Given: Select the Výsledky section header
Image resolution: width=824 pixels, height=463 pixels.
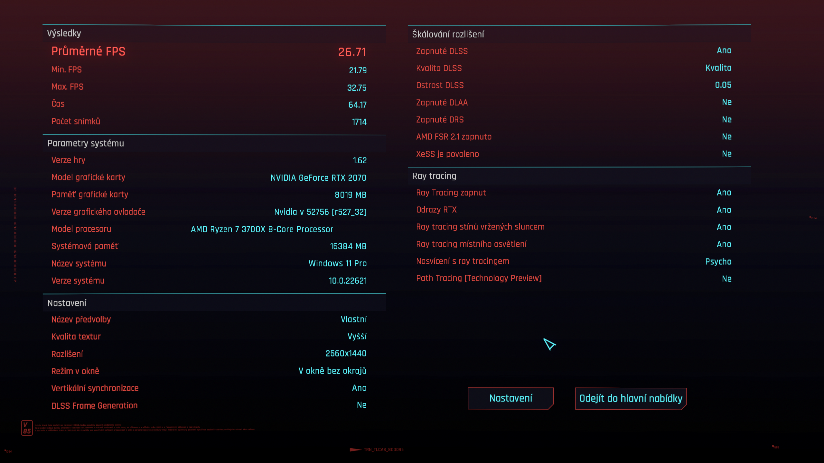Looking at the screenshot, I should click(64, 33).
